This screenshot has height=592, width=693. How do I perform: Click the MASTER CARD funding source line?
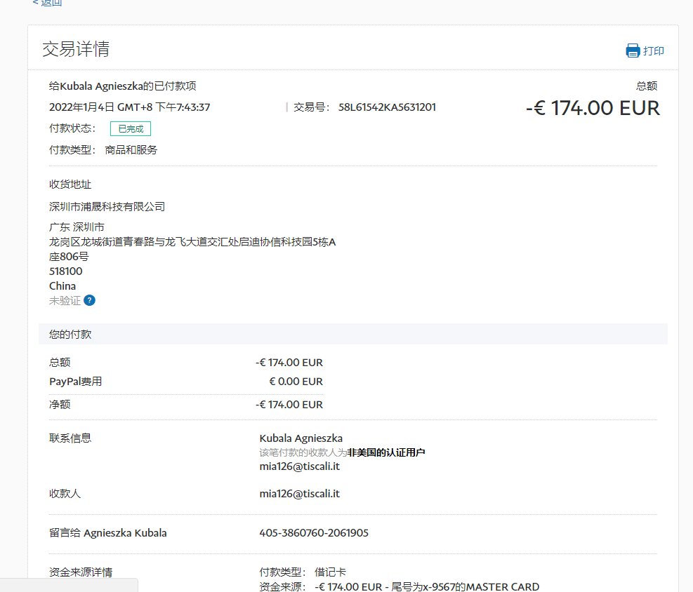pos(427,587)
